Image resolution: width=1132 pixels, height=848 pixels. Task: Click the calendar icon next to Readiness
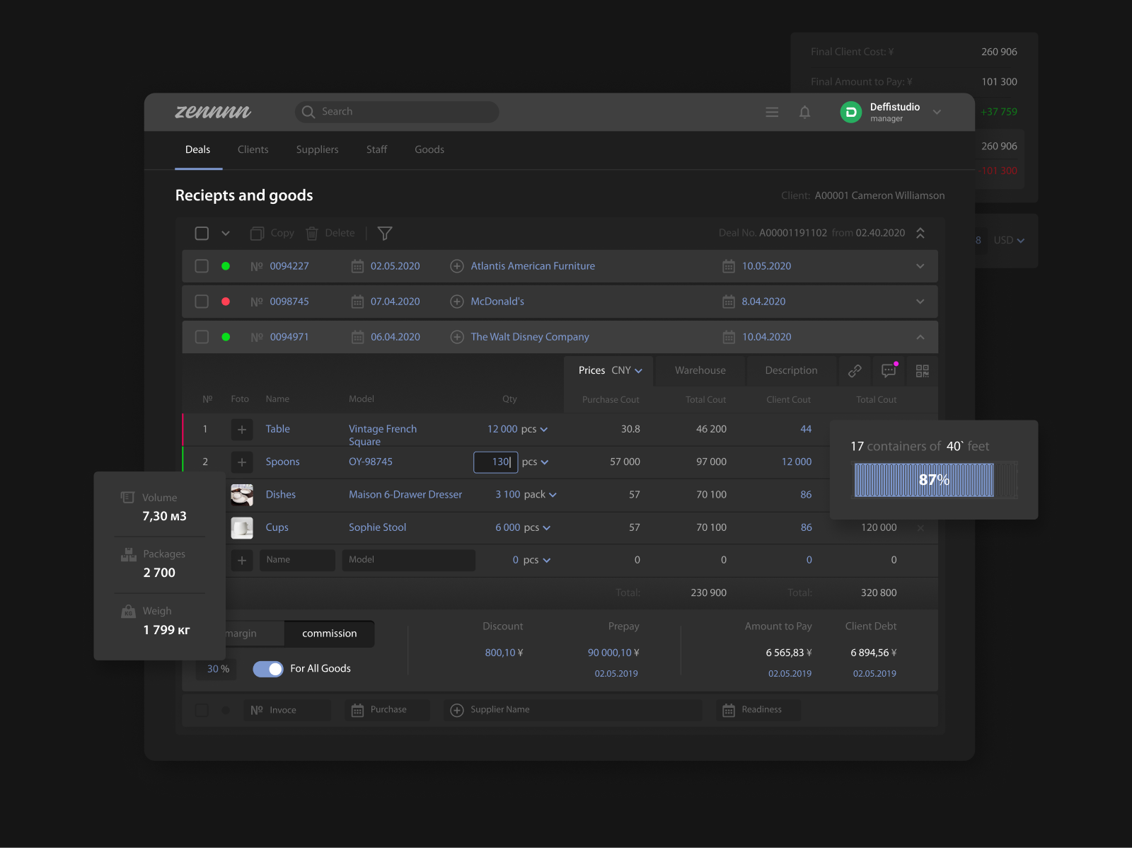(729, 709)
